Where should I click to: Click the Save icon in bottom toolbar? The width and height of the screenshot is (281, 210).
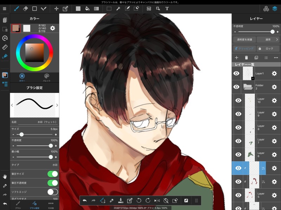point(121,201)
